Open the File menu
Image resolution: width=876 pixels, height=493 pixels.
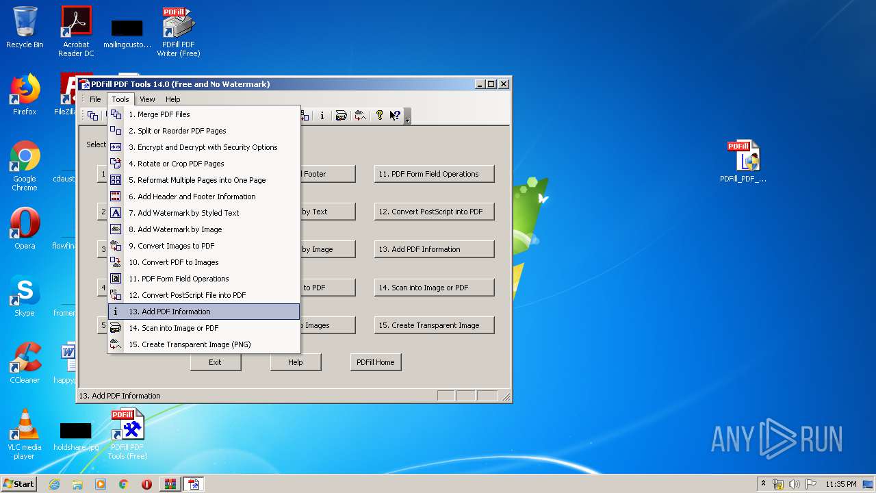pos(95,99)
